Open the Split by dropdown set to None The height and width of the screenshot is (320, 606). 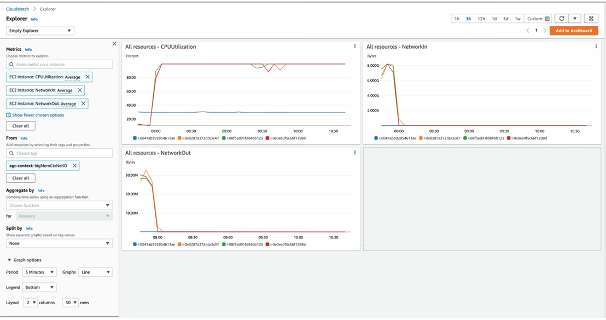coord(59,243)
